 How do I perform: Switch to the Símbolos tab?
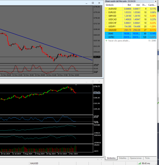coord(111,158)
